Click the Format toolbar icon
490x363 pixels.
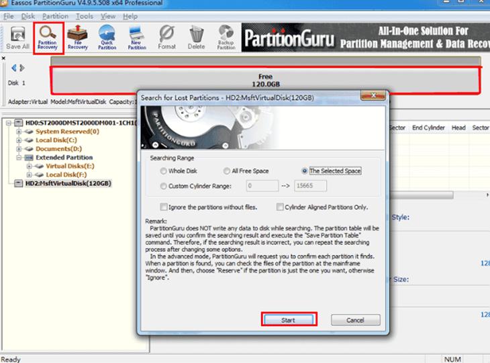click(167, 38)
